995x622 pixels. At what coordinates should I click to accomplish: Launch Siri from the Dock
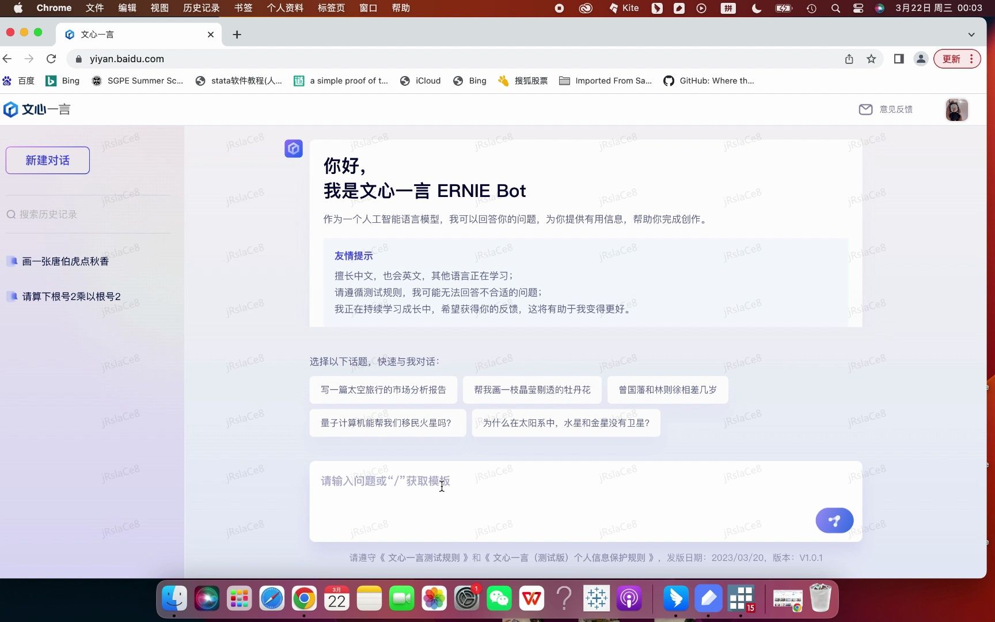[x=207, y=599]
